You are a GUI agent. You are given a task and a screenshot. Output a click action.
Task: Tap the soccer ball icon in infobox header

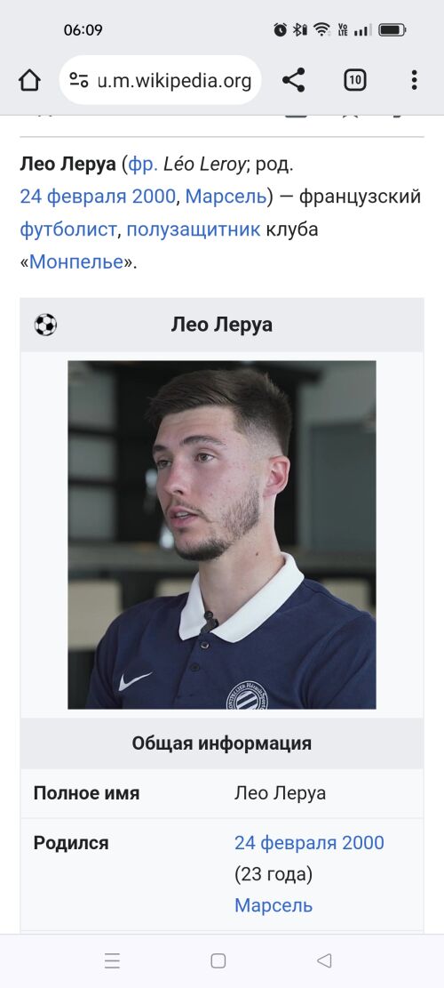pyautogui.click(x=45, y=325)
